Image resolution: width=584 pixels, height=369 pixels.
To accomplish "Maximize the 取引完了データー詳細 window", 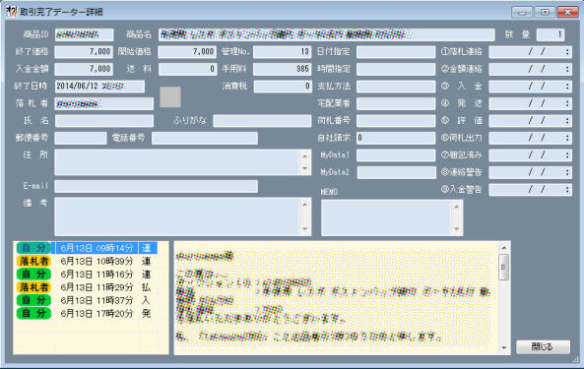I will (x=545, y=12).
